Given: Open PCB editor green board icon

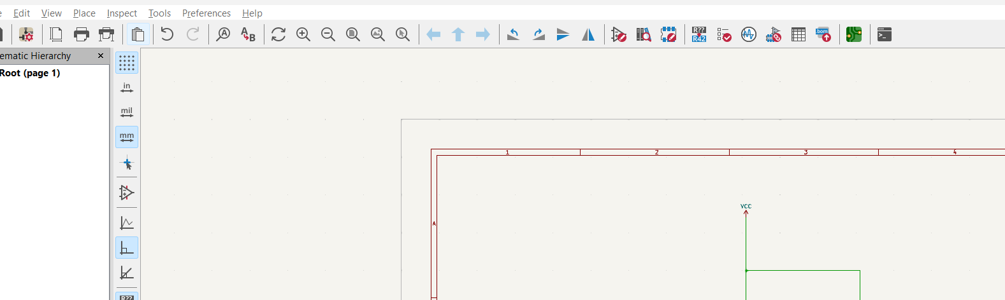Looking at the screenshot, I should point(854,34).
